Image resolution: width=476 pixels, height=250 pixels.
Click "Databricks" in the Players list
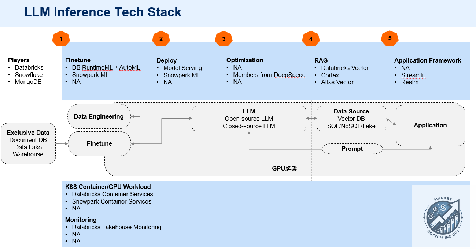pos(29,68)
